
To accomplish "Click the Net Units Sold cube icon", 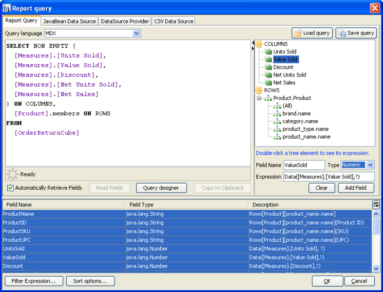I will tap(268, 75).
